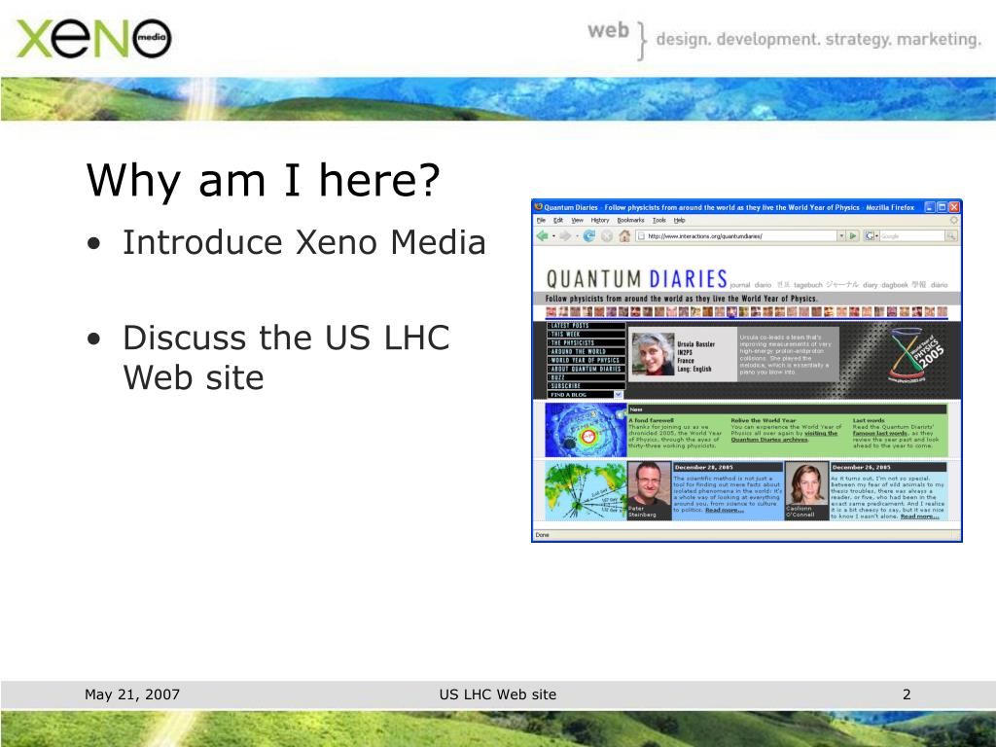Click the Subscribe navigation item

(x=587, y=385)
